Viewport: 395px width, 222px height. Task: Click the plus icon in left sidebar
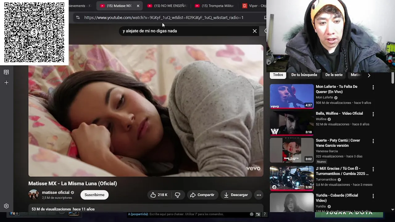click(6, 83)
